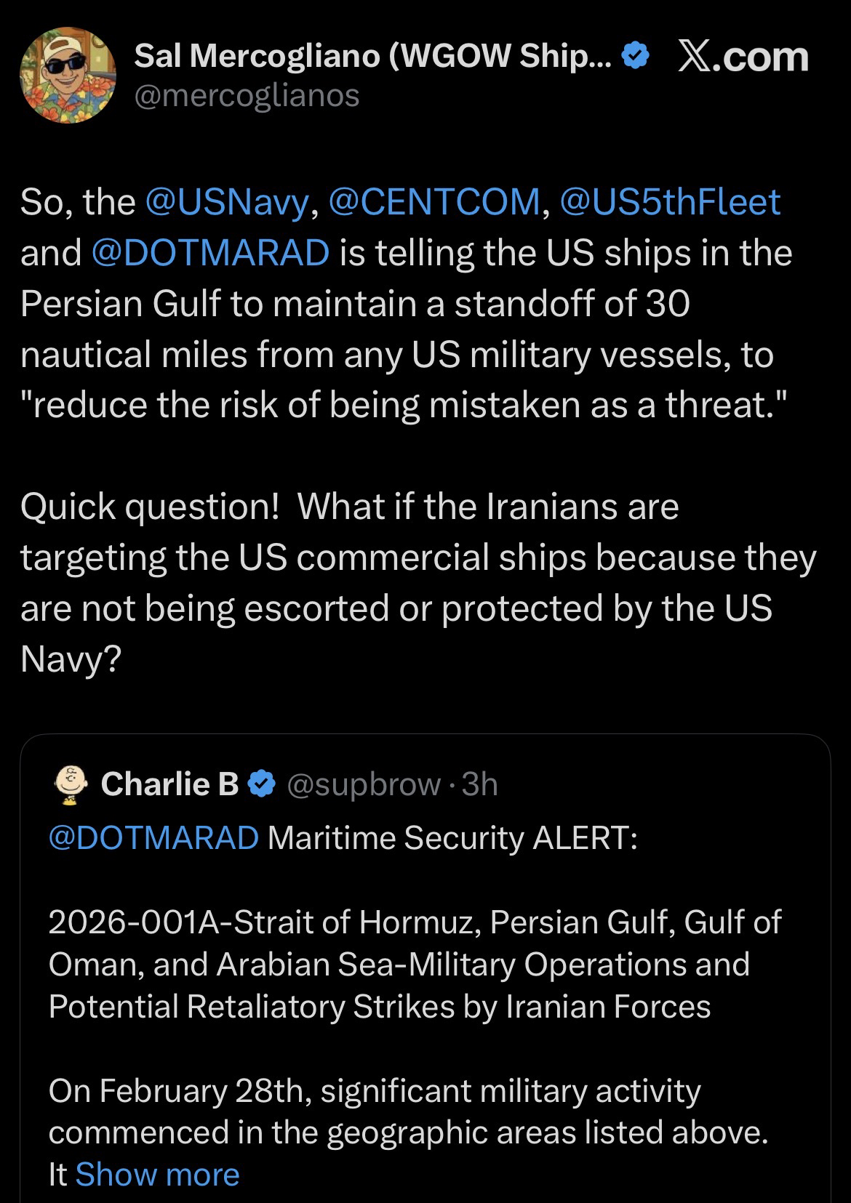Viewport: 851px width, 1203px height.
Task: Visit the @mercoglianos handle
Action: (247, 95)
